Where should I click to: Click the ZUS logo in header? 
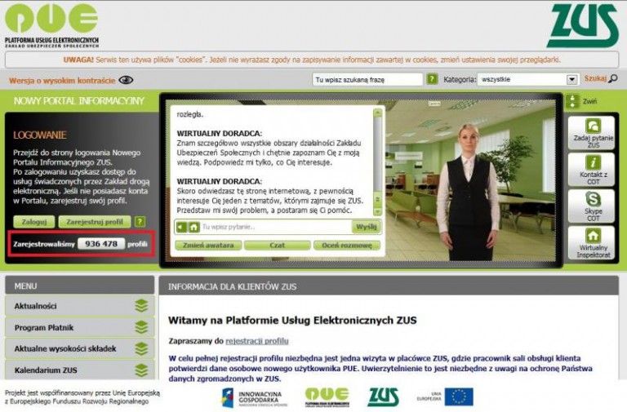582,26
